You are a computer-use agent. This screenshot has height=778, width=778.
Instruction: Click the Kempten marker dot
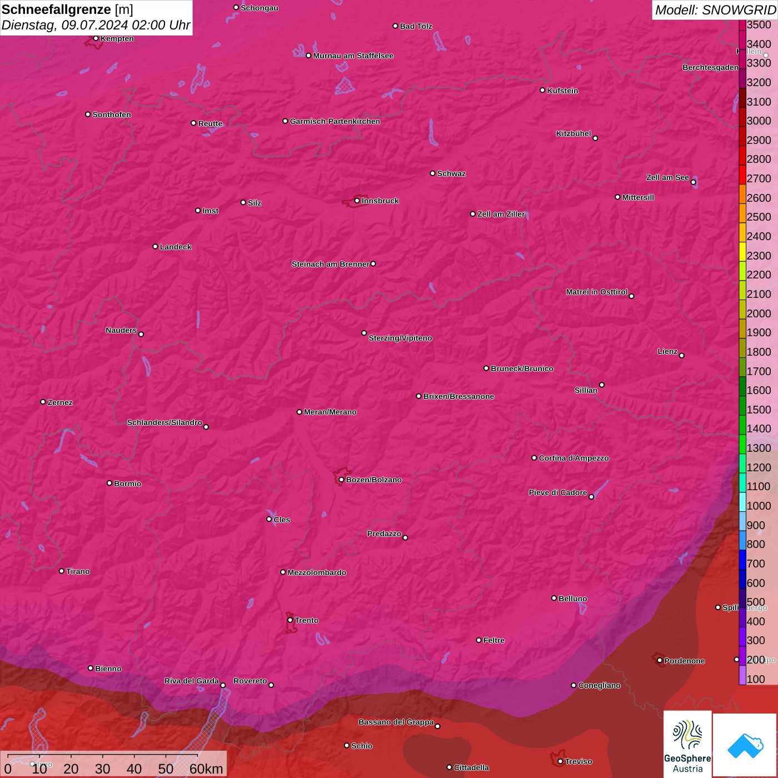click(96, 38)
